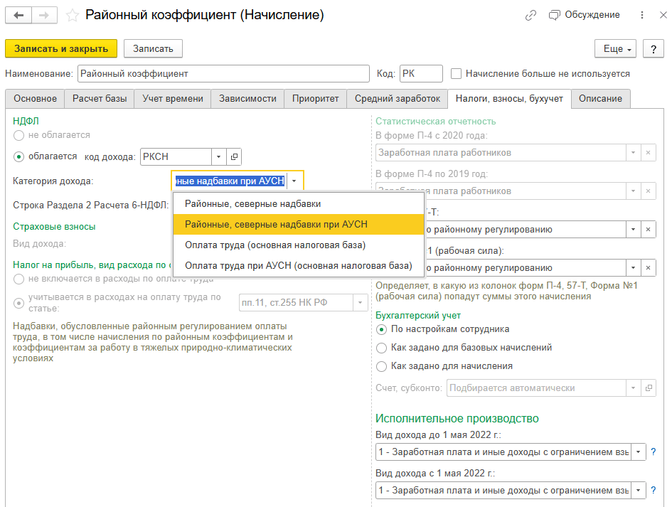Open the vertical three-dot menu

click(x=643, y=15)
